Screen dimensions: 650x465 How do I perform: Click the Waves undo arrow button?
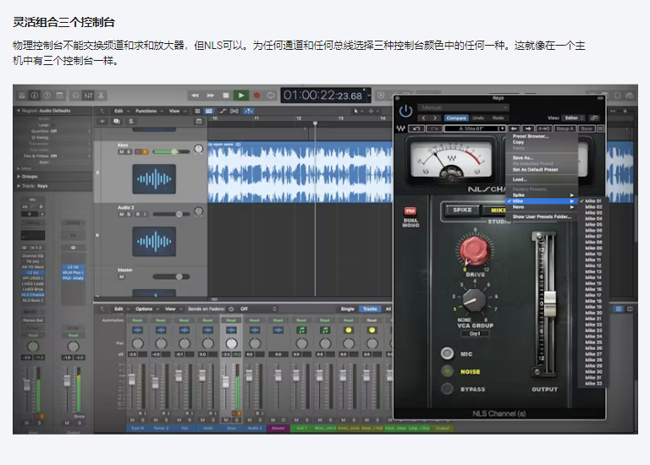tap(416, 129)
